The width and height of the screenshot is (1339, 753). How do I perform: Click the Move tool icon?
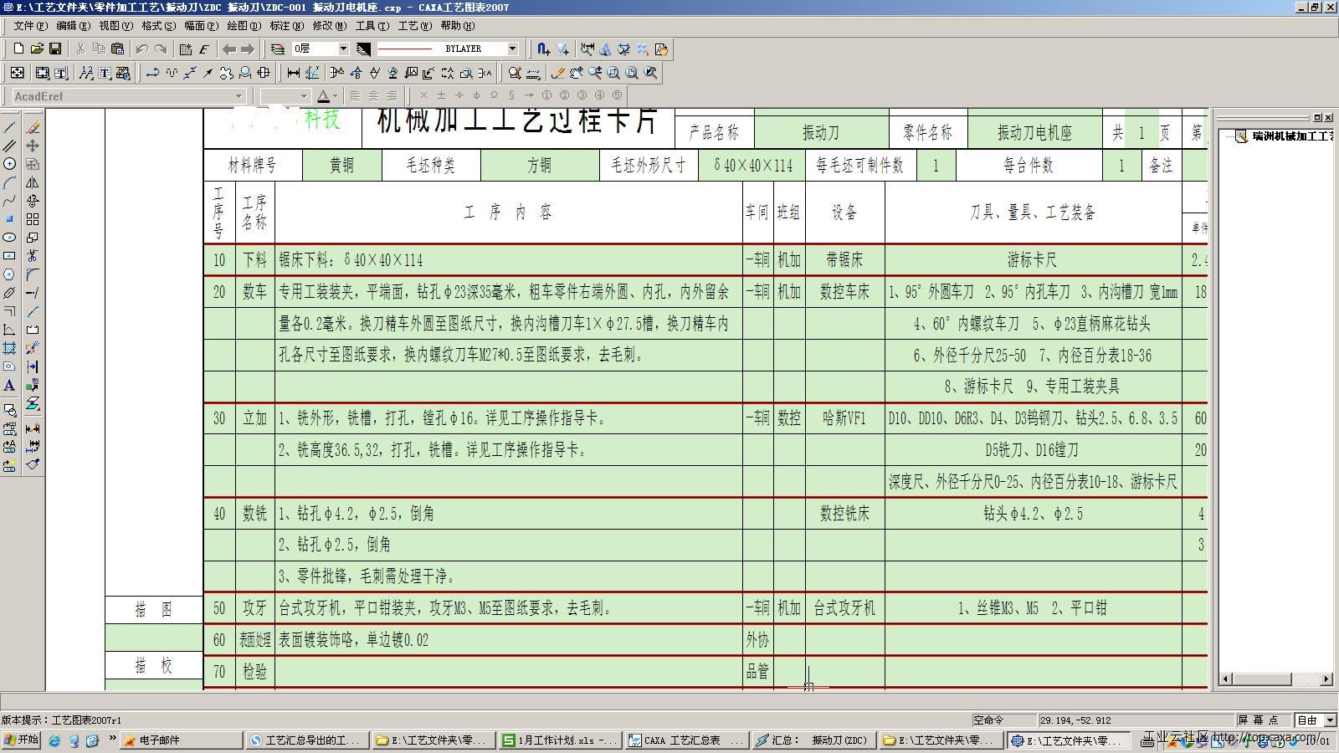33,146
